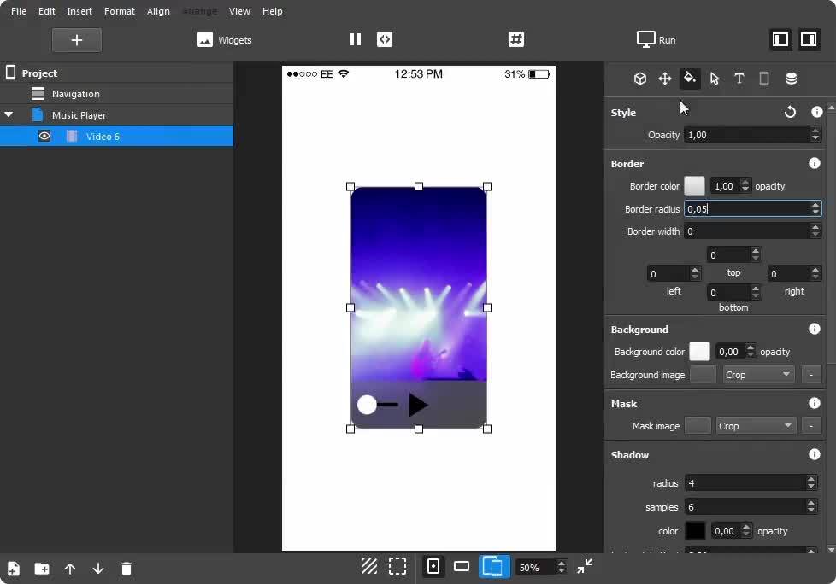Image resolution: width=836 pixels, height=584 pixels.
Task: Toggle the diagonal stripes overlay icon
Action: click(x=369, y=566)
